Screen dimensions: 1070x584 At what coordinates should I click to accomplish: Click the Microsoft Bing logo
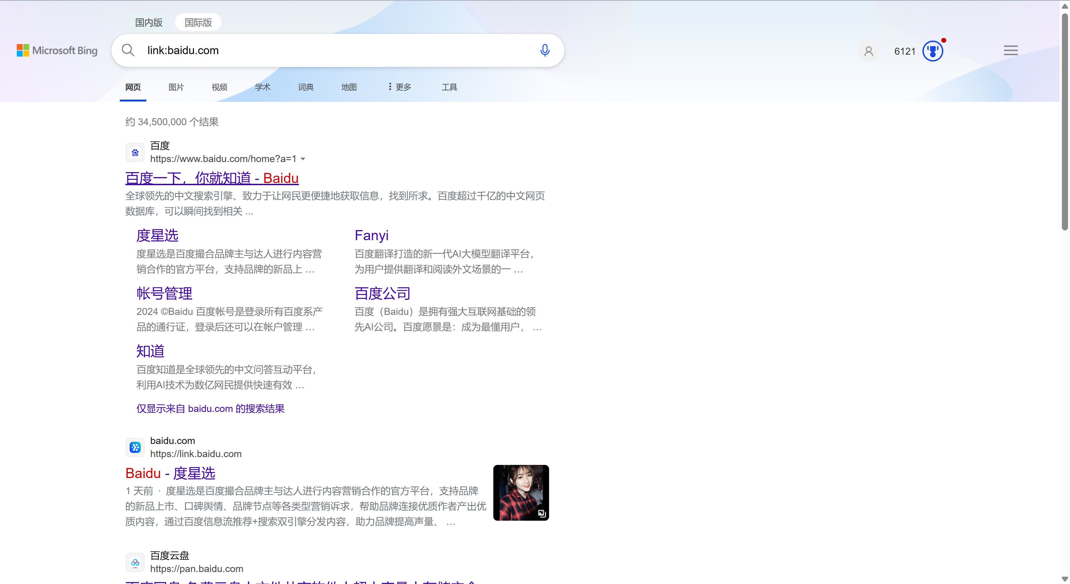point(57,50)
